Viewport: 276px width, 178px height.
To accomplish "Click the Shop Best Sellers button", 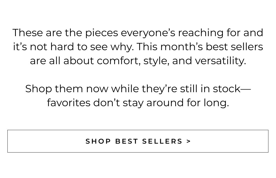I will coord(138,141).
